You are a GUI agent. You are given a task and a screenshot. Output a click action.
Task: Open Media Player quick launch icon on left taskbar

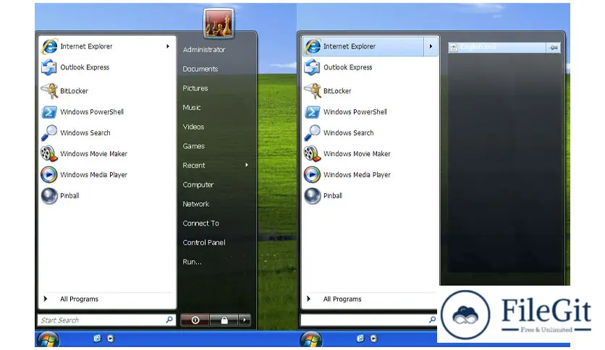coord(110,338)
